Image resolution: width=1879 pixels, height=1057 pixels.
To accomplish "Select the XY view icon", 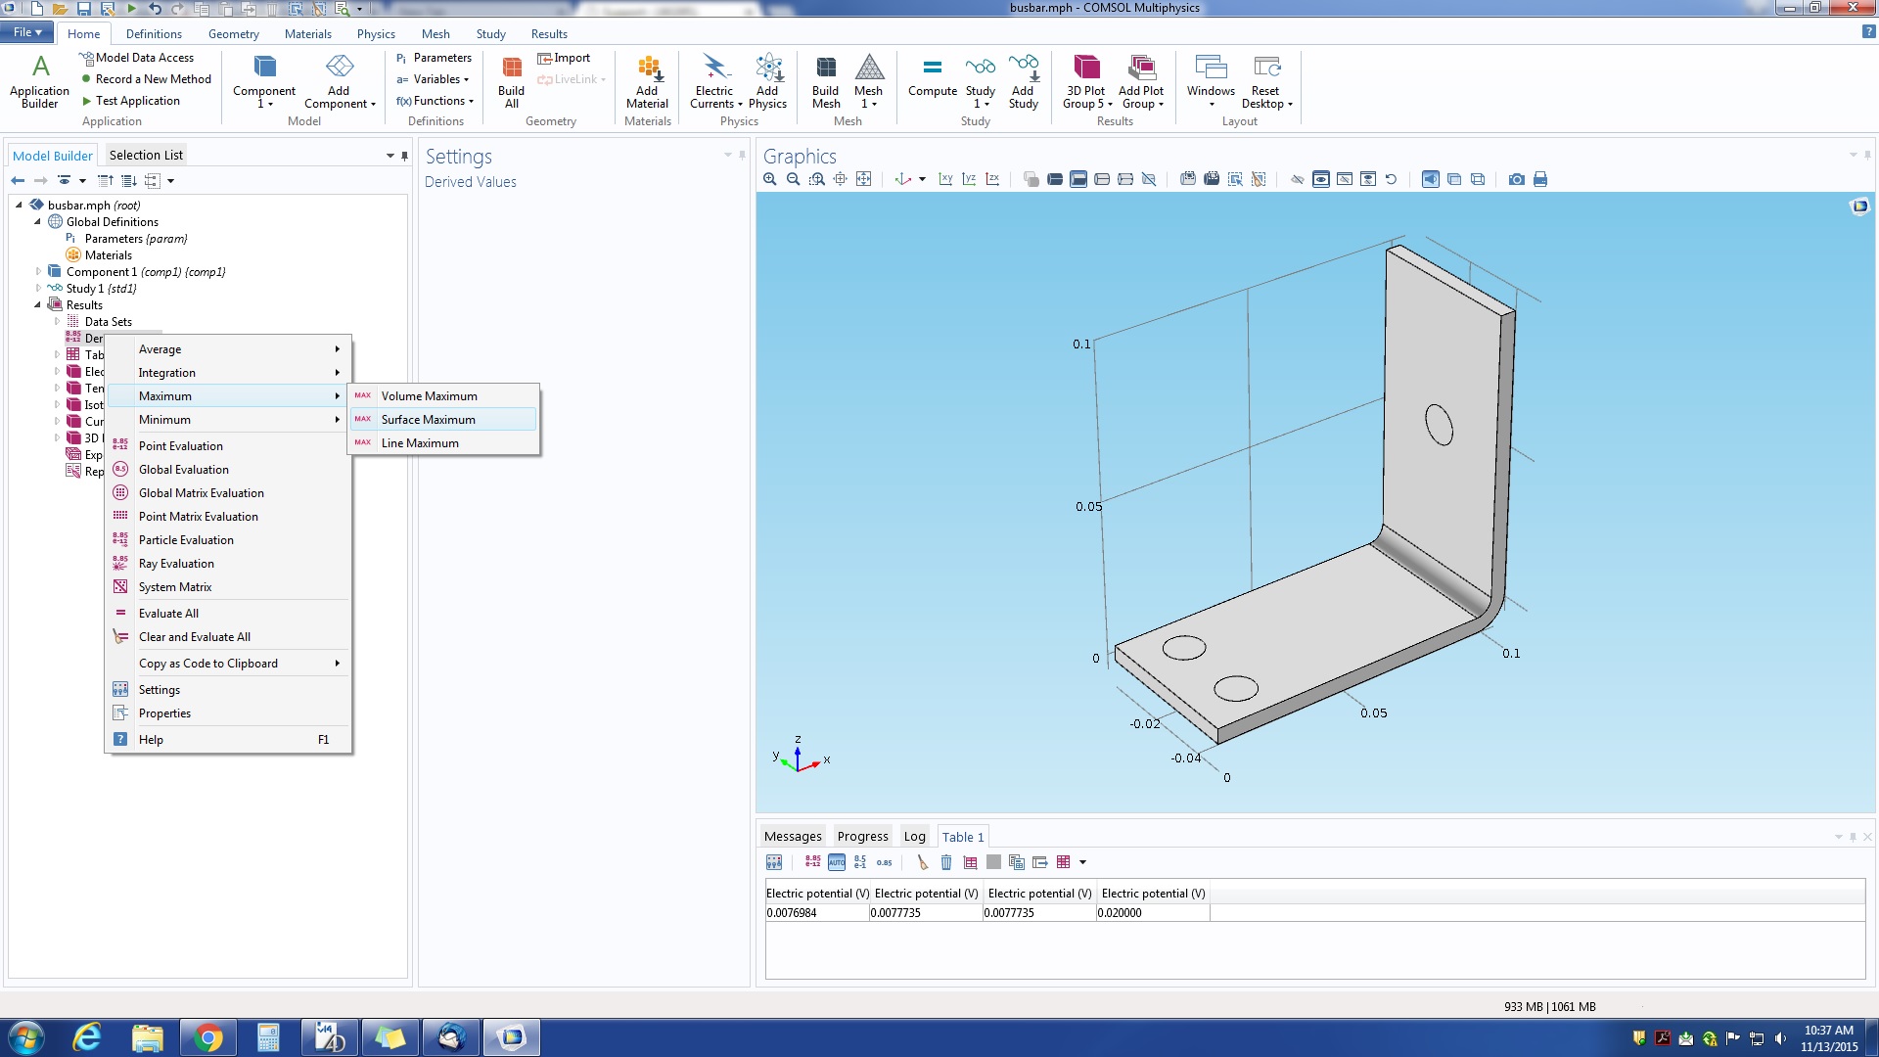I will tap(945, 179).
